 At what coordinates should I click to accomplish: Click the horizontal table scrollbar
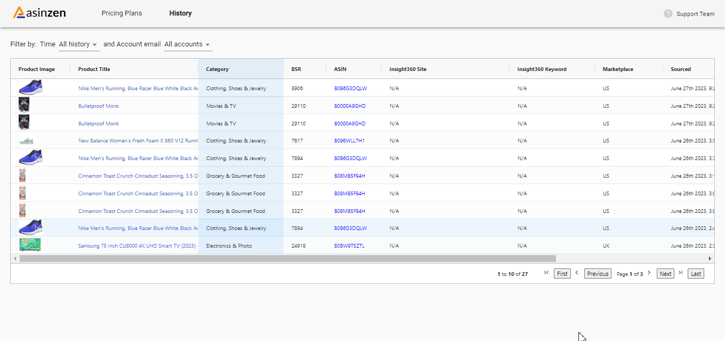pos(287,258)
